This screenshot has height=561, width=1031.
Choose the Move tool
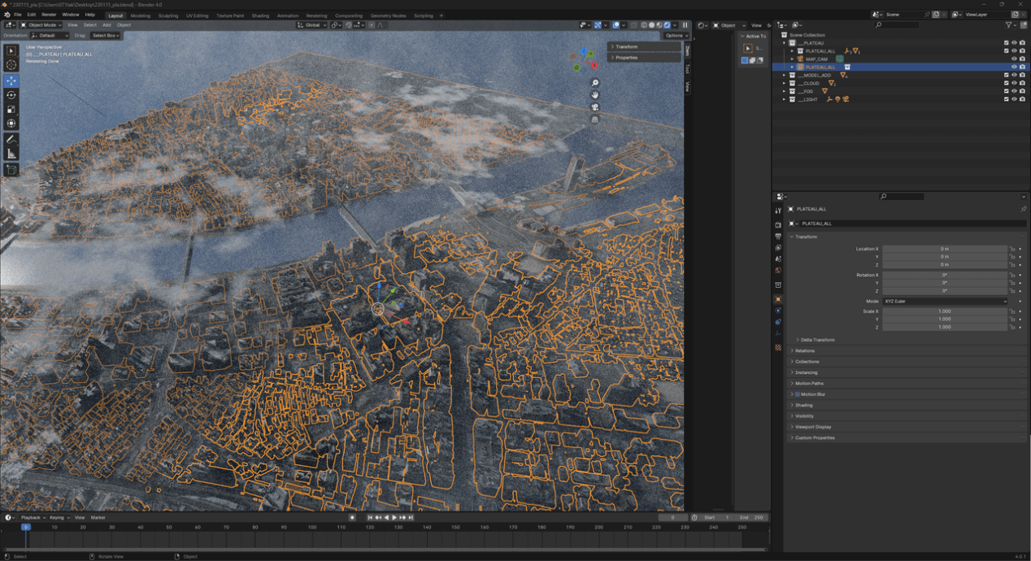pos(11,80)
